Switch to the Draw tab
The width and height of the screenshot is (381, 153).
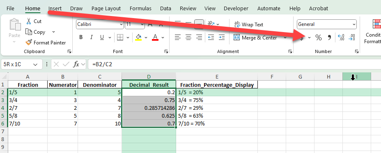tap(76, 9)
